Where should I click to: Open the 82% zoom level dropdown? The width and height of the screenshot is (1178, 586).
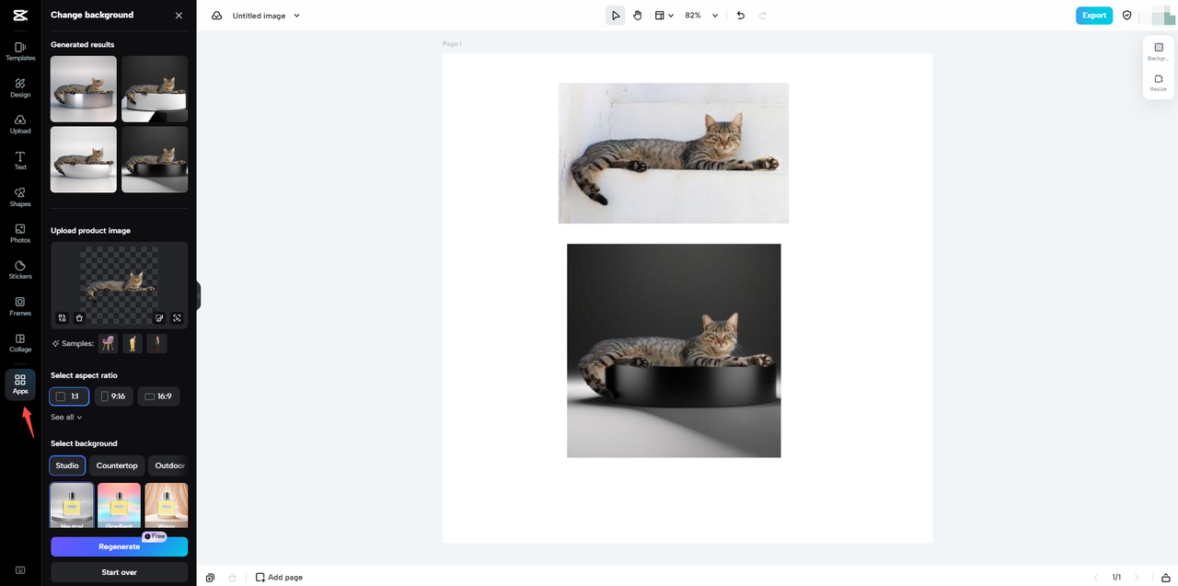[701, 16]
